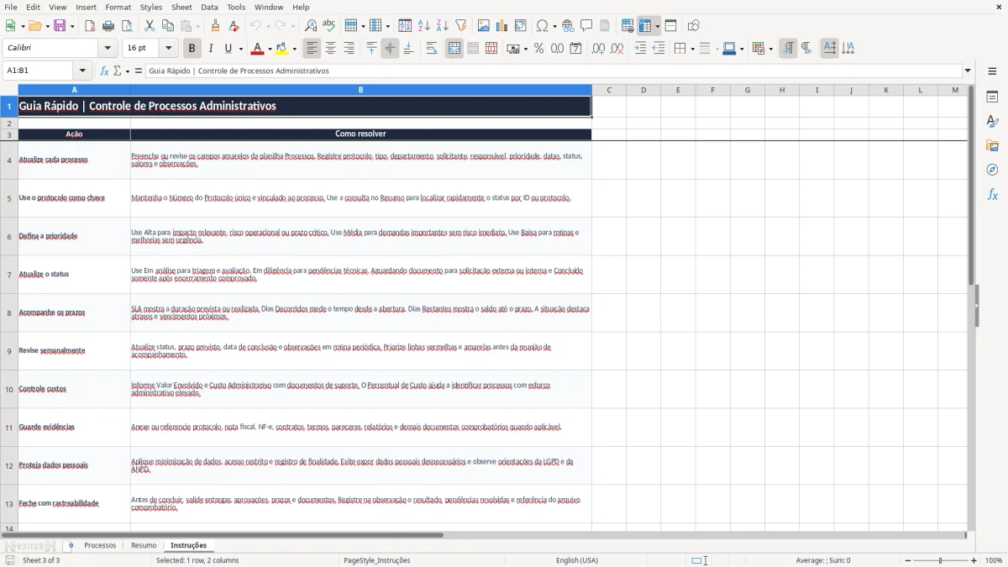Open the Sheet menu
Screen dimensions: 1008x567
(181, 7)
